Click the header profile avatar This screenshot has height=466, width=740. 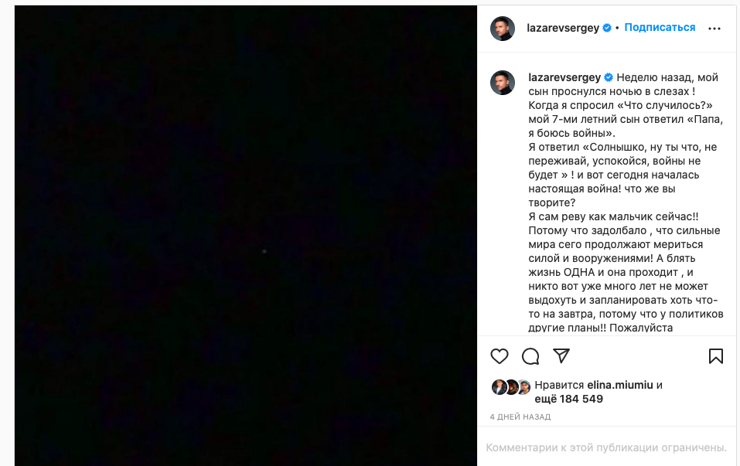503,29
